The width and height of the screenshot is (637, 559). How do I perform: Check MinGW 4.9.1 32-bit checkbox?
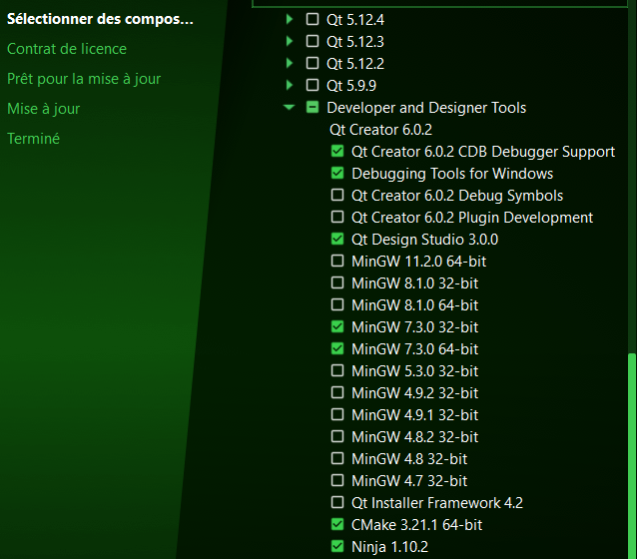coord(337,414)
